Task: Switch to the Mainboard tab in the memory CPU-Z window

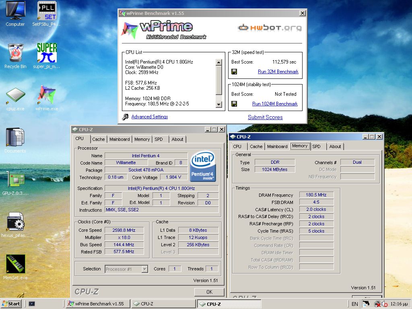Action: (x=277, y=146)
